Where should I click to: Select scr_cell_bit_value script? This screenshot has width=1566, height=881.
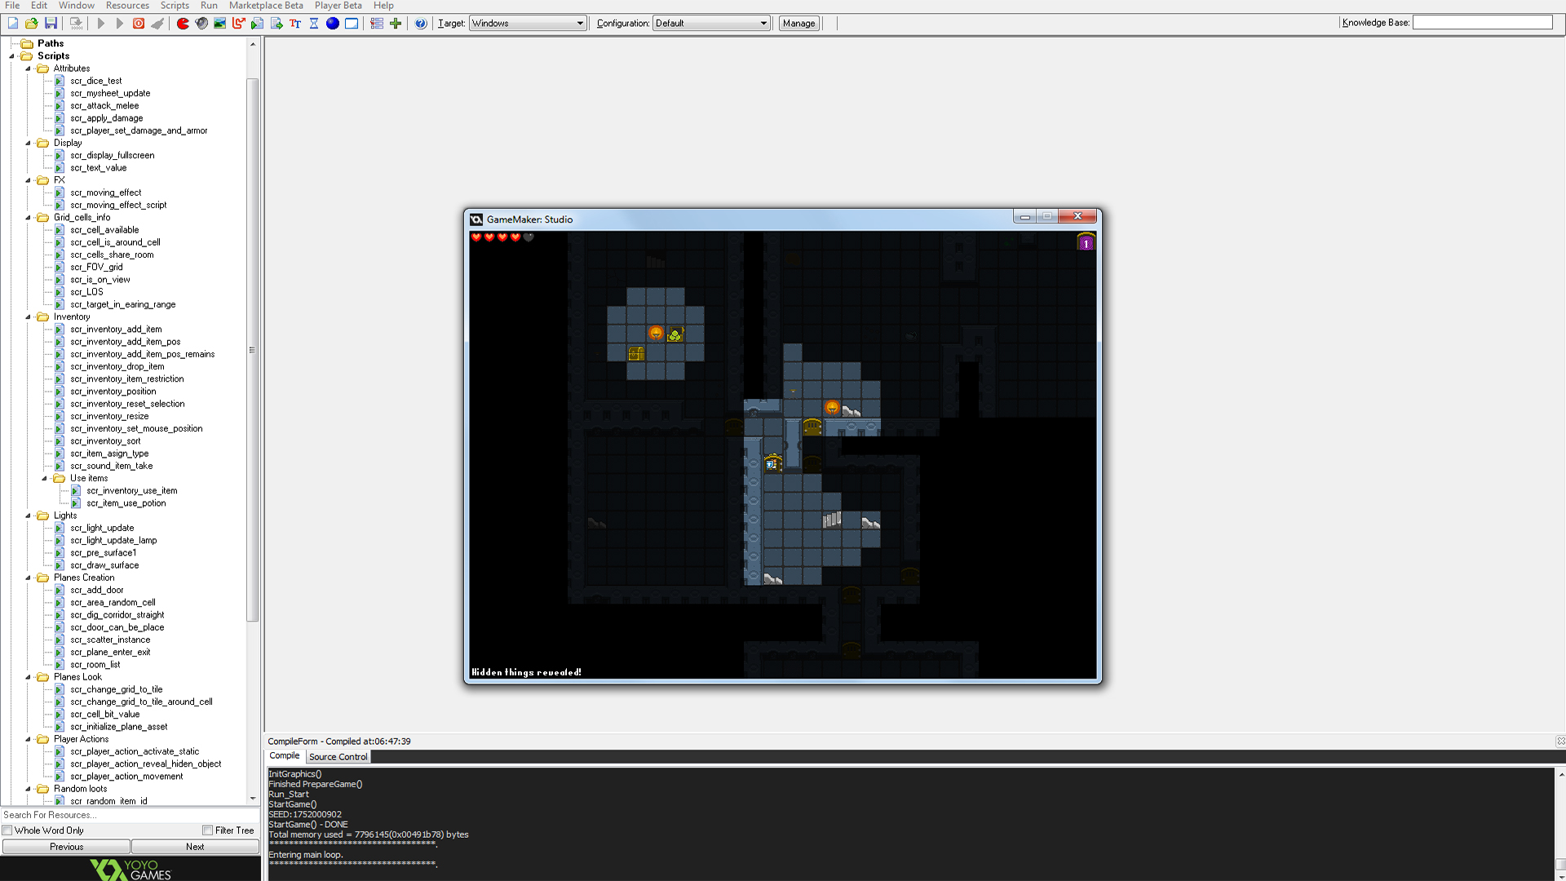point(104,715)
